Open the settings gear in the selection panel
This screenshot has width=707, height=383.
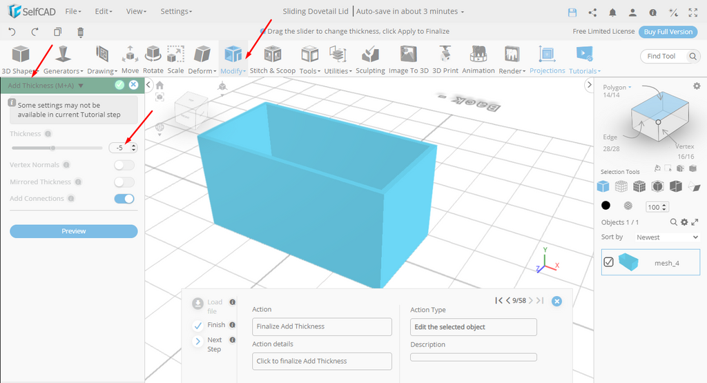coord(697,86)
